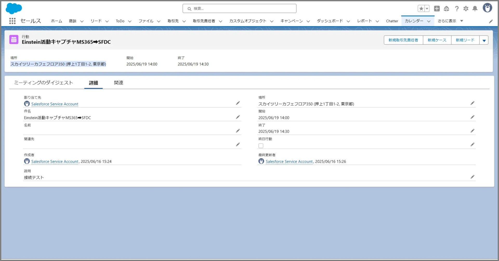The image size is (499, 261).
Task: Edit the 名前 field pencil
Action: coord(238,131)
